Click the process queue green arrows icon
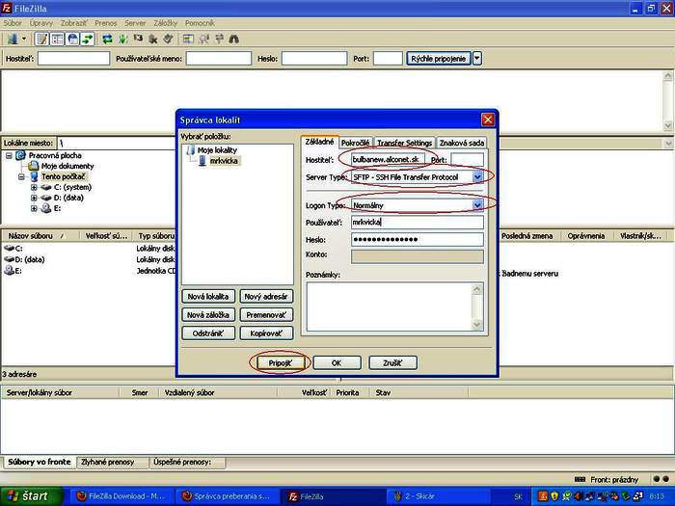Screen dimensions: 675x506 coord(122,40)
